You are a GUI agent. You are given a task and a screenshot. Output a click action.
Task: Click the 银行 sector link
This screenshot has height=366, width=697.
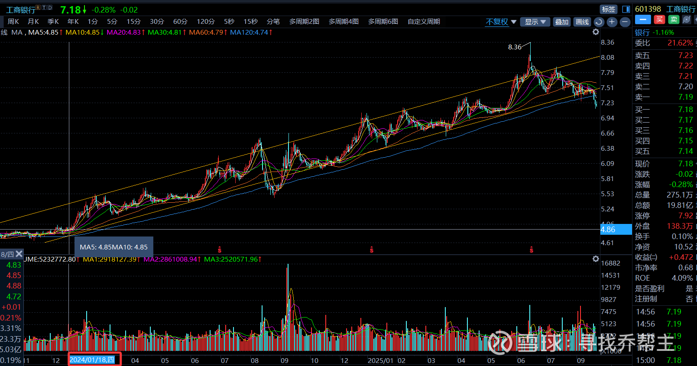pyautogui.click(x=642, y=32)
